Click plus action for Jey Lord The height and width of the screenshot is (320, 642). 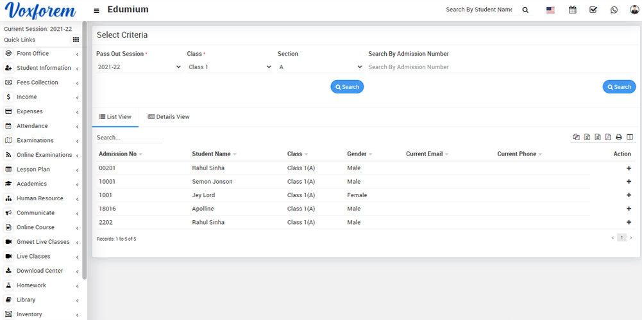point(629,195)
